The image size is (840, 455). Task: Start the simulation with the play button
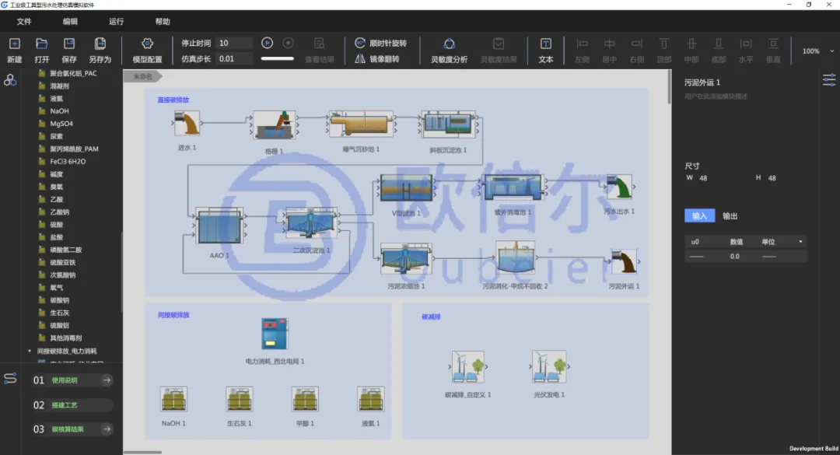point(267,43)
